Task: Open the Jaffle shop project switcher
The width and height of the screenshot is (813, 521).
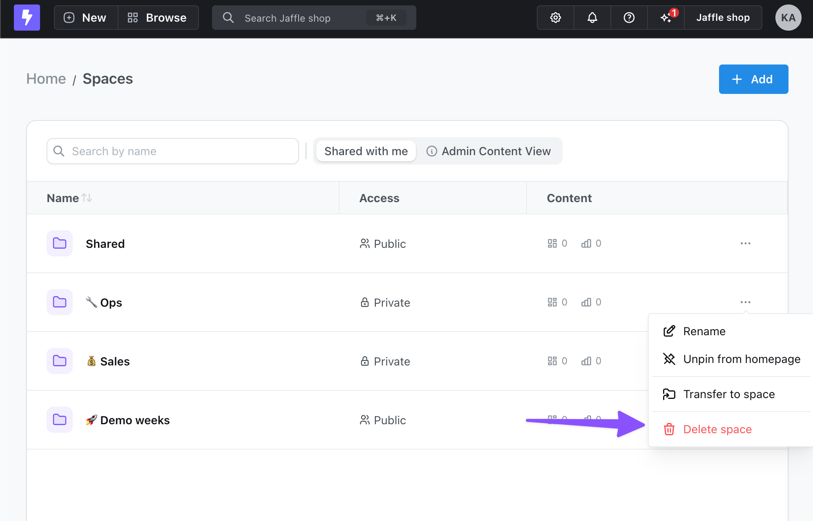Action: (x=723, y=18)
